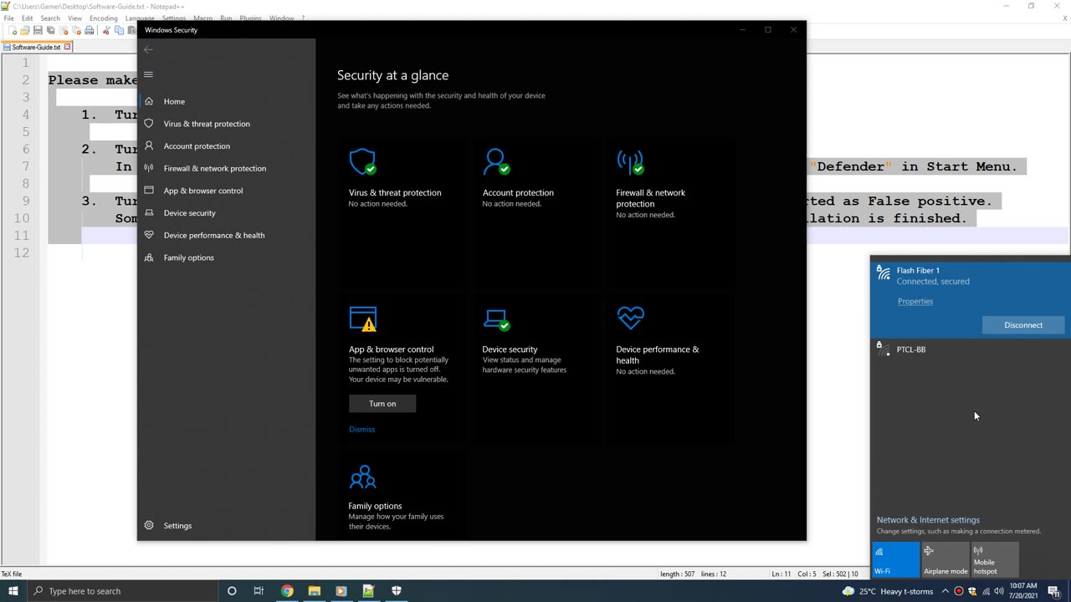Open the Notepad++ Edit menu
The height and width of the screenshot is (602, 1071).
[x=27, y=18]
